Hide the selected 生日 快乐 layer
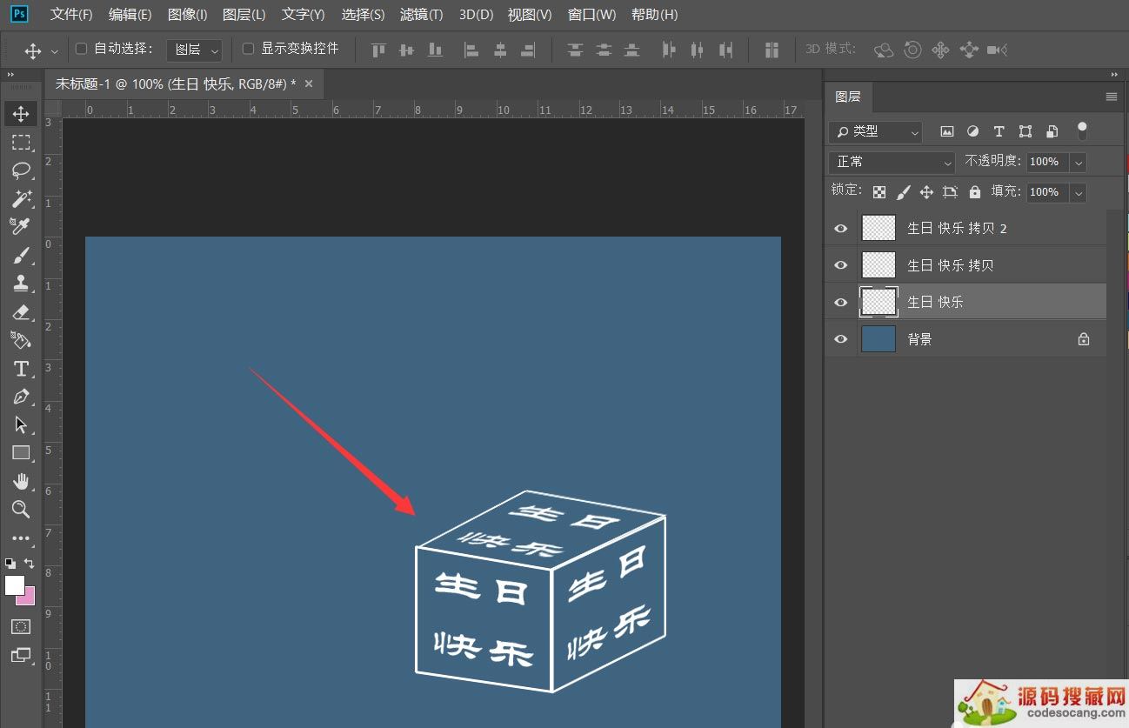Image resolution: width=1129 pixels, height=728 pixels. (x=840, y=302)
